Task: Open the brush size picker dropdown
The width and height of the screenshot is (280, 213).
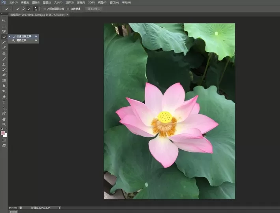Action: pos(39,9)
